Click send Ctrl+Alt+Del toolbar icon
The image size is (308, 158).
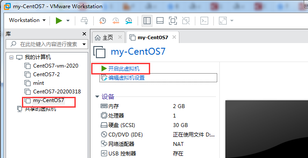click(x=84, y=21)
